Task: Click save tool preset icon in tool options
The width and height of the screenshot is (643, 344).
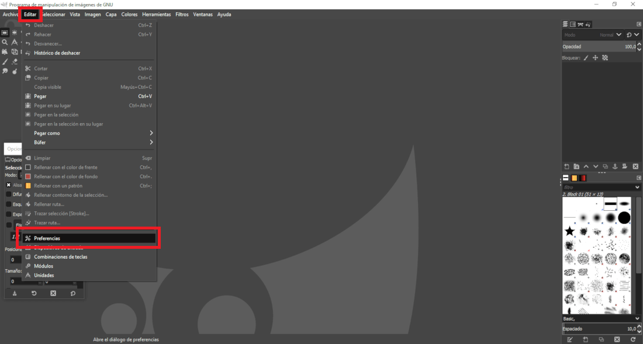Action: coord(15,293)
